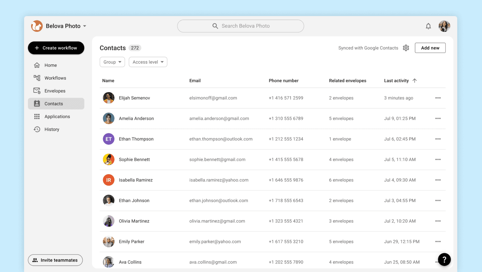Click the 272 contacts count badge
The height and width of the screenshot is (272, 482).
tap(135, 48)
